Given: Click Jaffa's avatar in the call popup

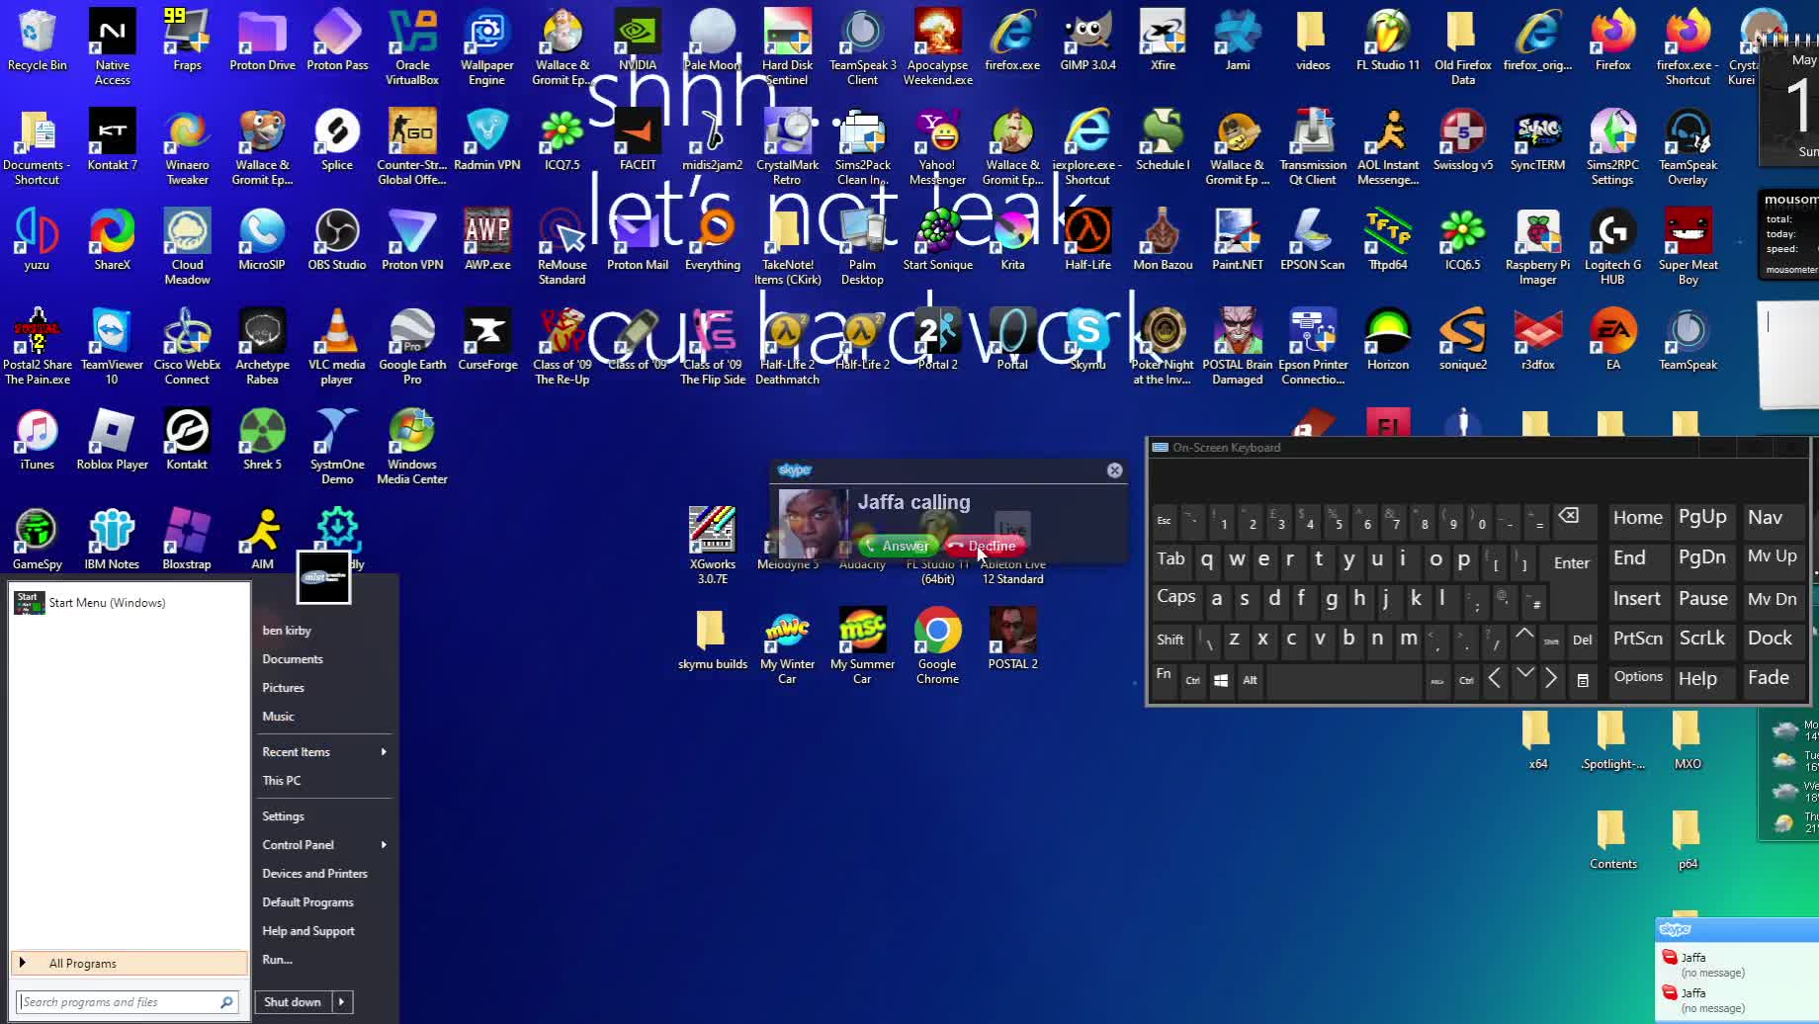Looking at the screenshot, I should [813, 524].
